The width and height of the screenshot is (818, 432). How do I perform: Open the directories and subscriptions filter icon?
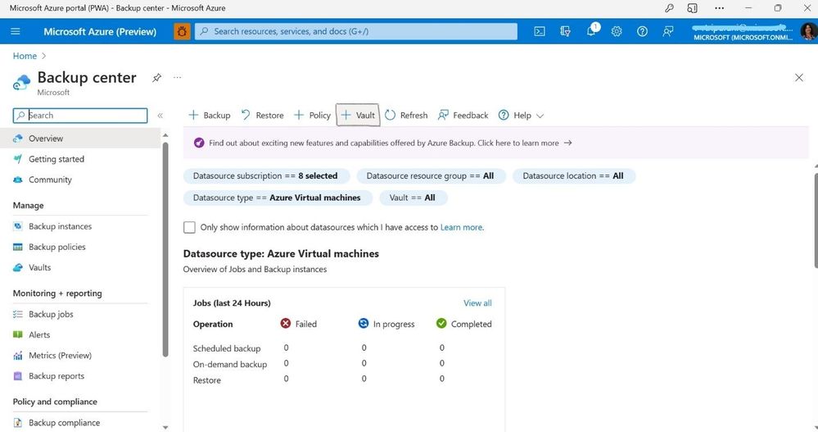(x=565, y=31)
